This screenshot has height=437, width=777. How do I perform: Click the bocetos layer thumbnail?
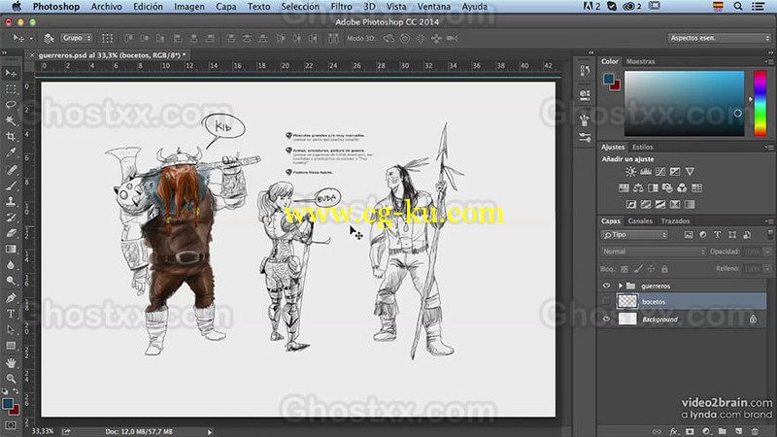tap(627, 301)
